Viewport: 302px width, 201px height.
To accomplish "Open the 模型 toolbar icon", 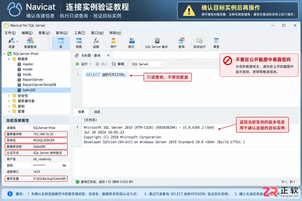I will click(x=216, y=43).
